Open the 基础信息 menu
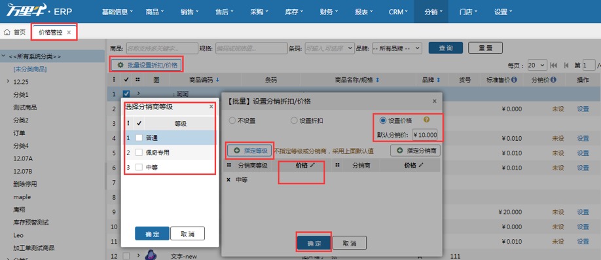The image size is (601, 260). [117, 12]
